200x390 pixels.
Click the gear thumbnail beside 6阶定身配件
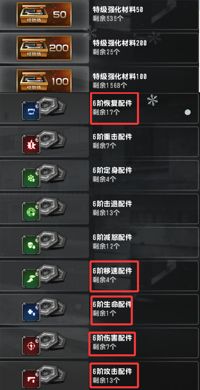[52, 173]
